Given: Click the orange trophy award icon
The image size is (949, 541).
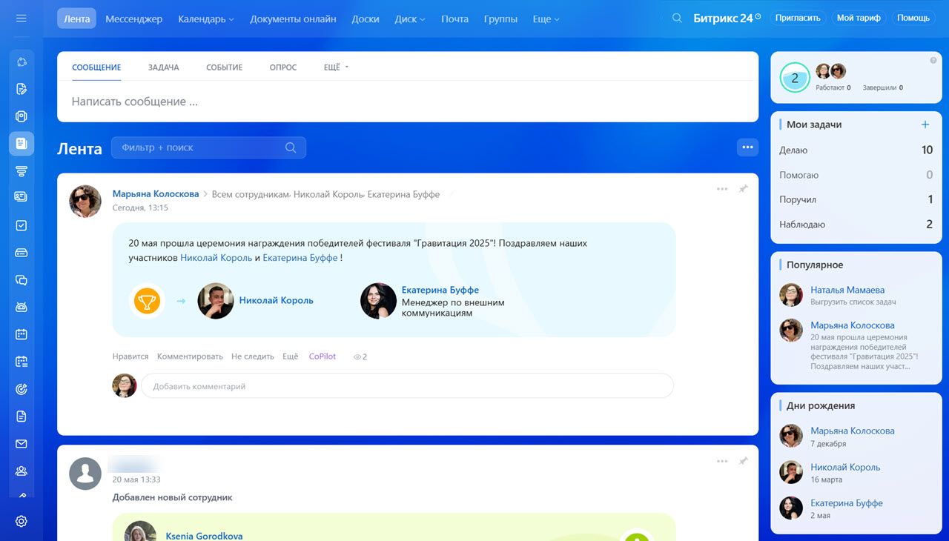Looking at the screenshot, I should 147,301.
